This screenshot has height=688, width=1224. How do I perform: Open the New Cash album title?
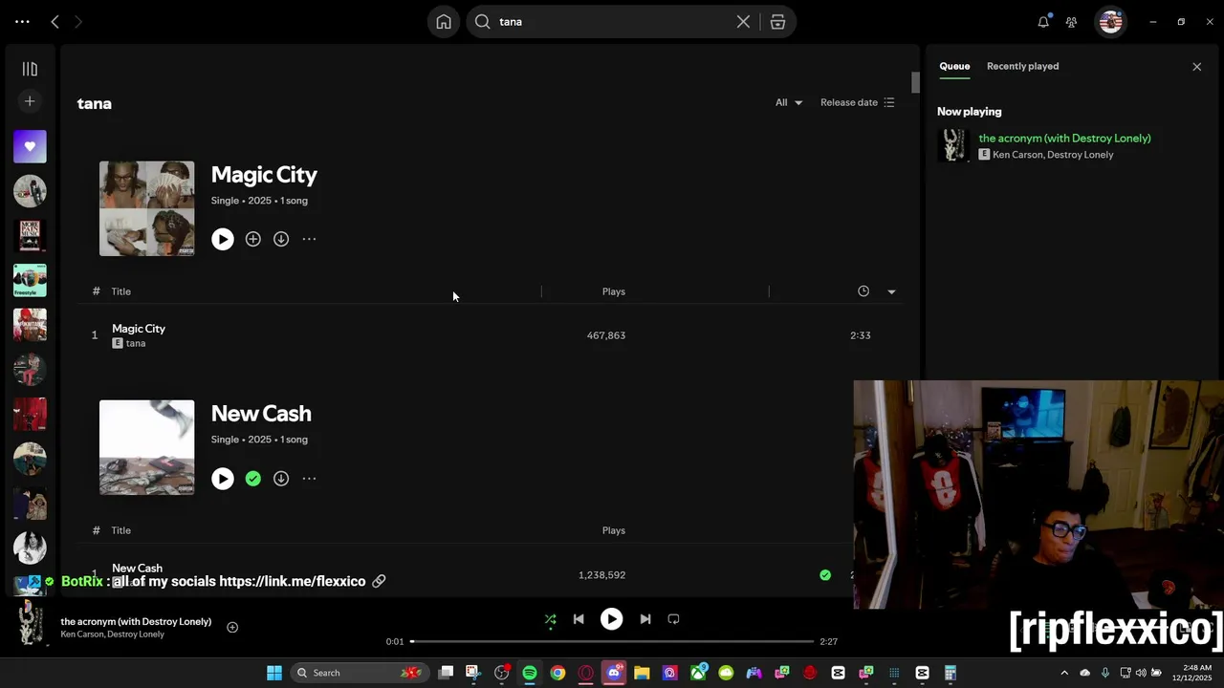pyautogui.click(x=261, y=414)
